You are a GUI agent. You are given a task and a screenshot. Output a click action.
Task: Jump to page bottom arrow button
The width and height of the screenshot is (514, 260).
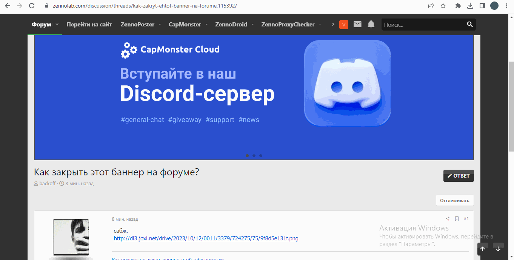[498, 249]
